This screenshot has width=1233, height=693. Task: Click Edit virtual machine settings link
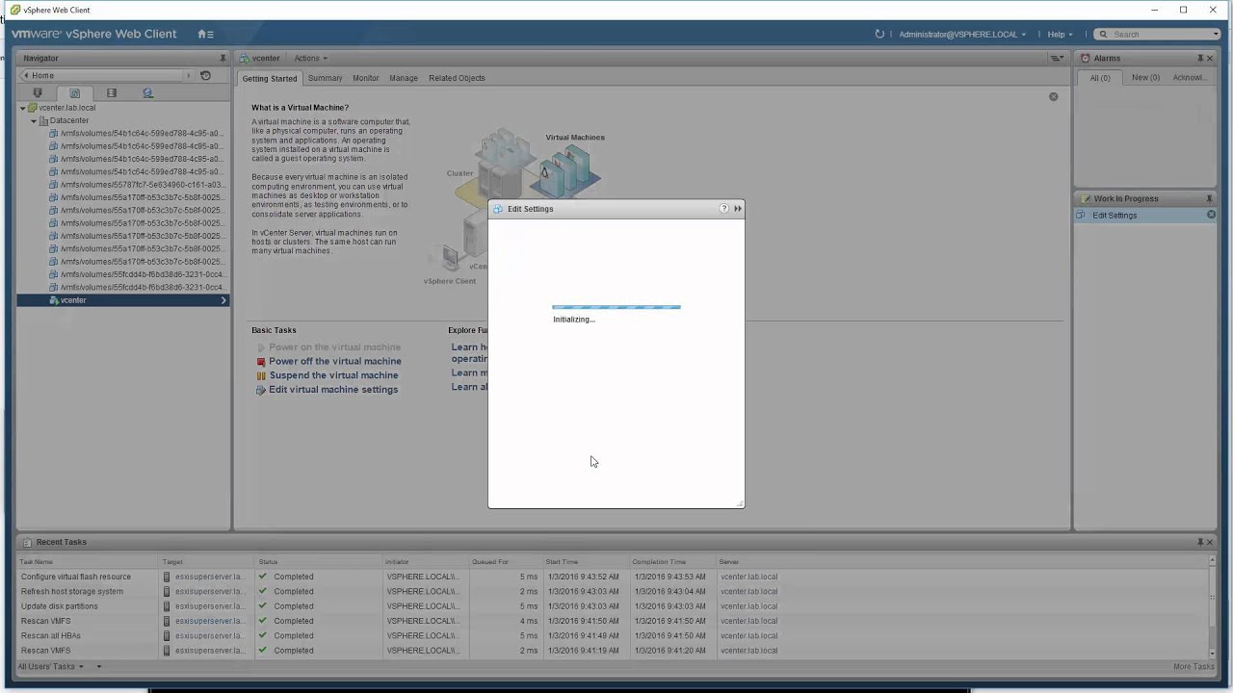[x=333, y=390]
